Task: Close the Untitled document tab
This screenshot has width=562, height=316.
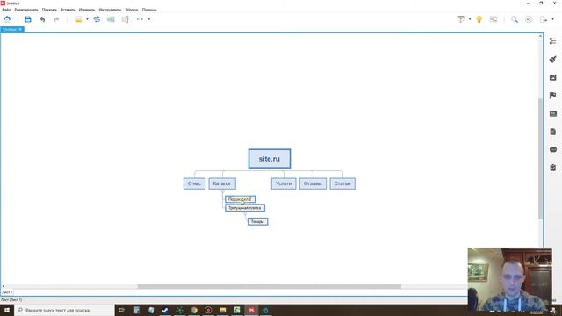Action: 20,29
